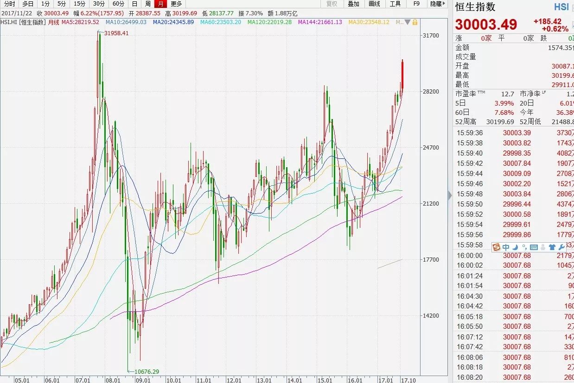This screenshot has height=383, width=574.
Task: Click the 画线 draw line button
Action: 374,4
